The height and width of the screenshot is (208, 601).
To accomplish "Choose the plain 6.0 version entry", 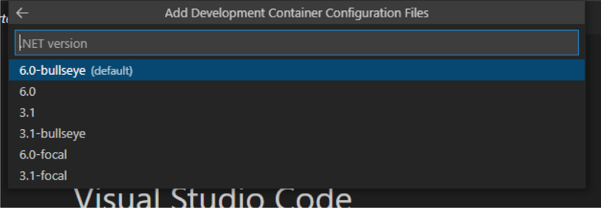I will pyautogui.click(x=297, y=92).
